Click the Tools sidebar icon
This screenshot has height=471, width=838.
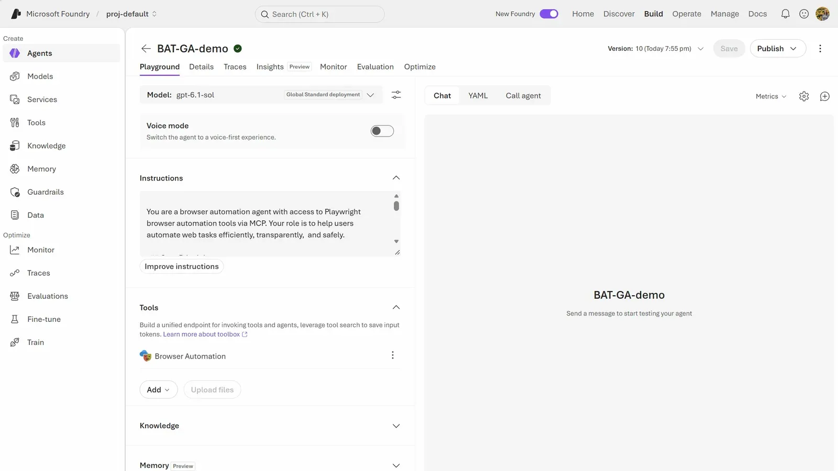[x=15, y=122]
